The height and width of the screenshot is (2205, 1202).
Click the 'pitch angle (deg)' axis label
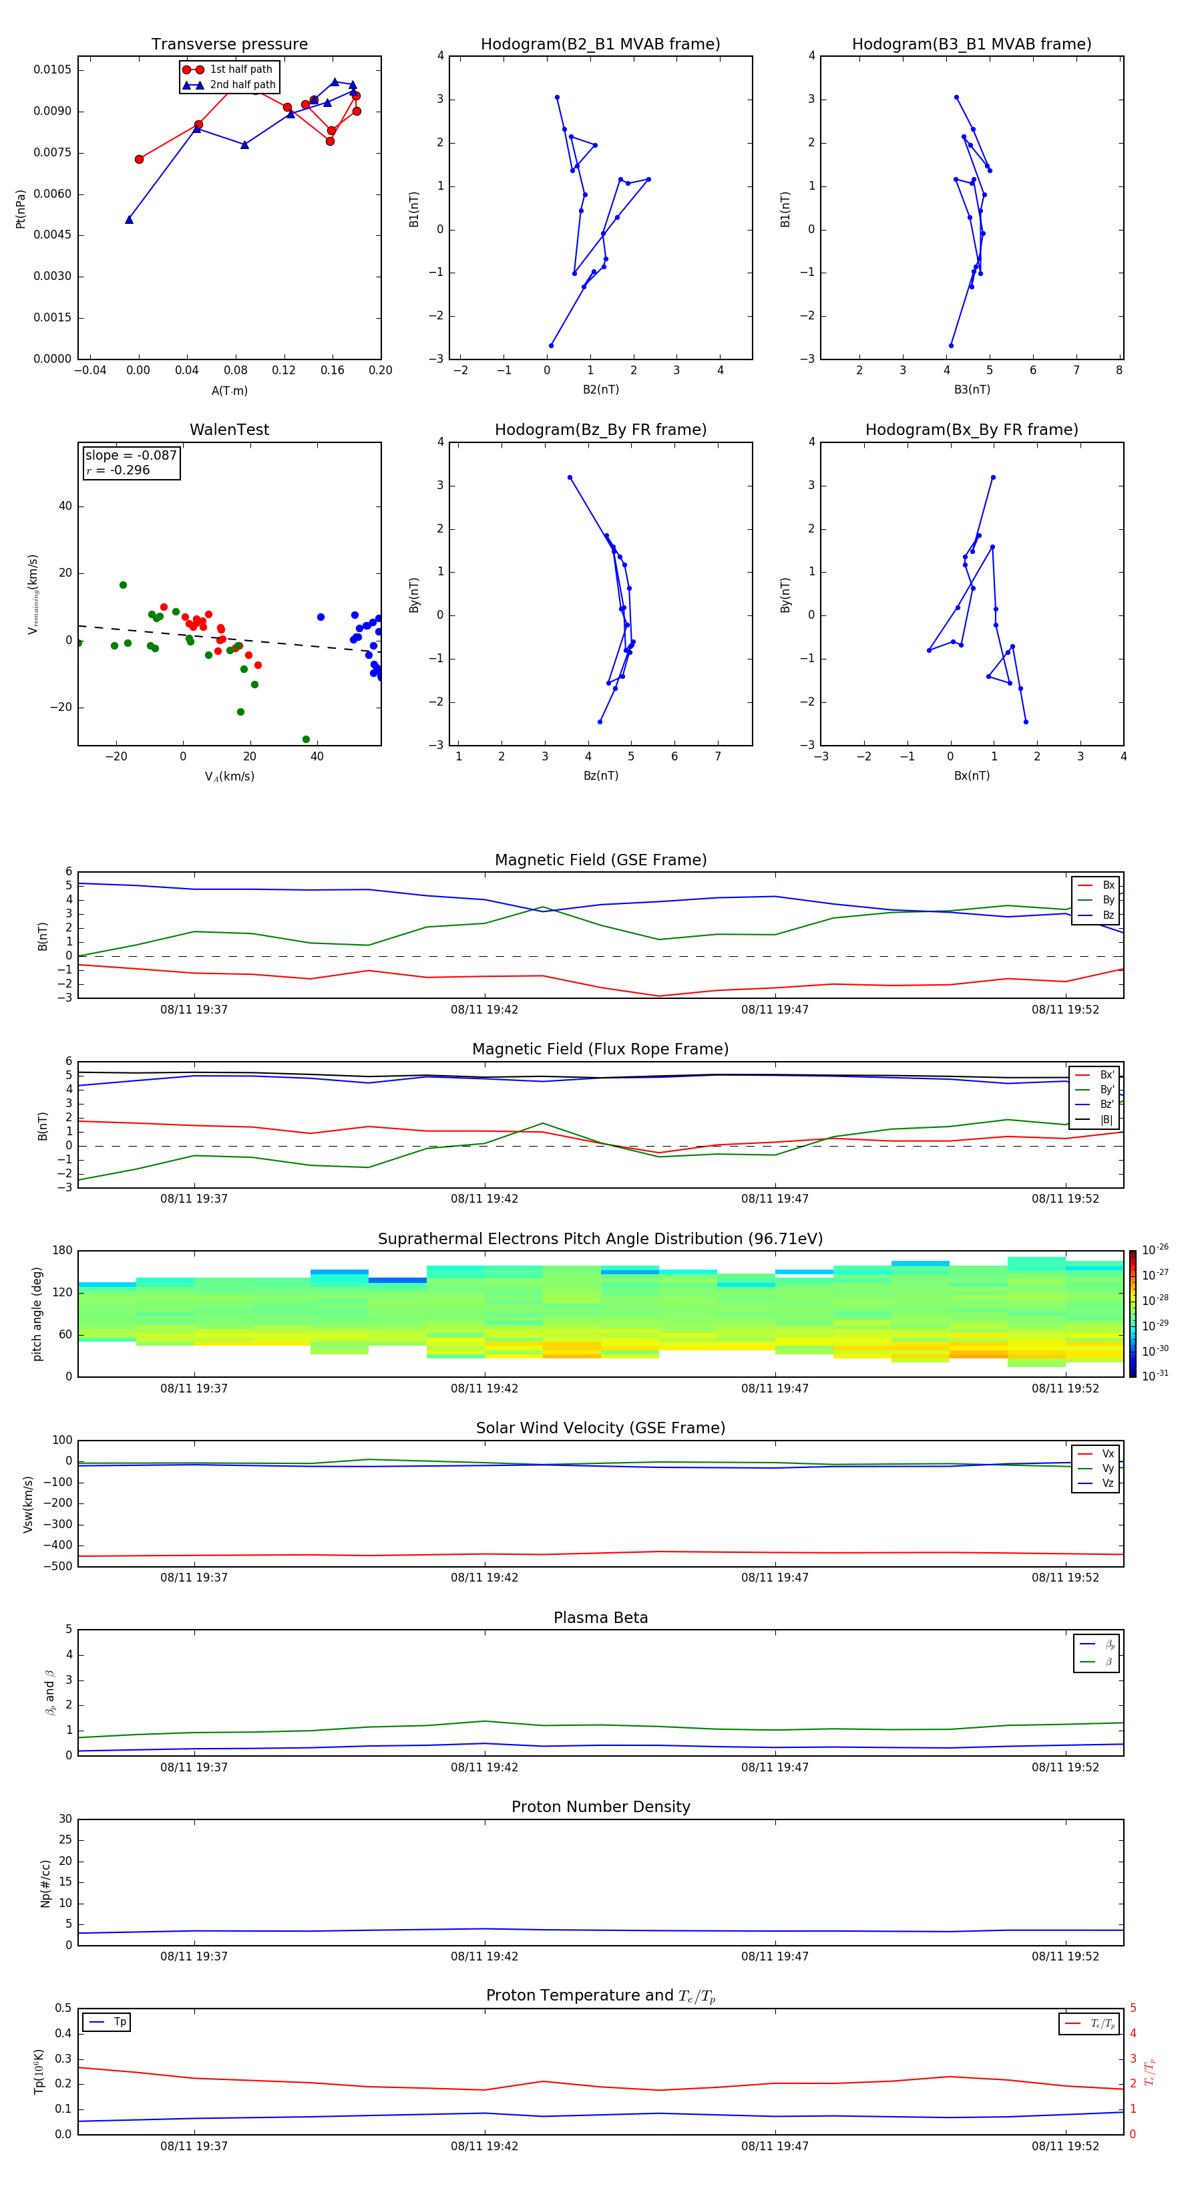point(37,1314)
